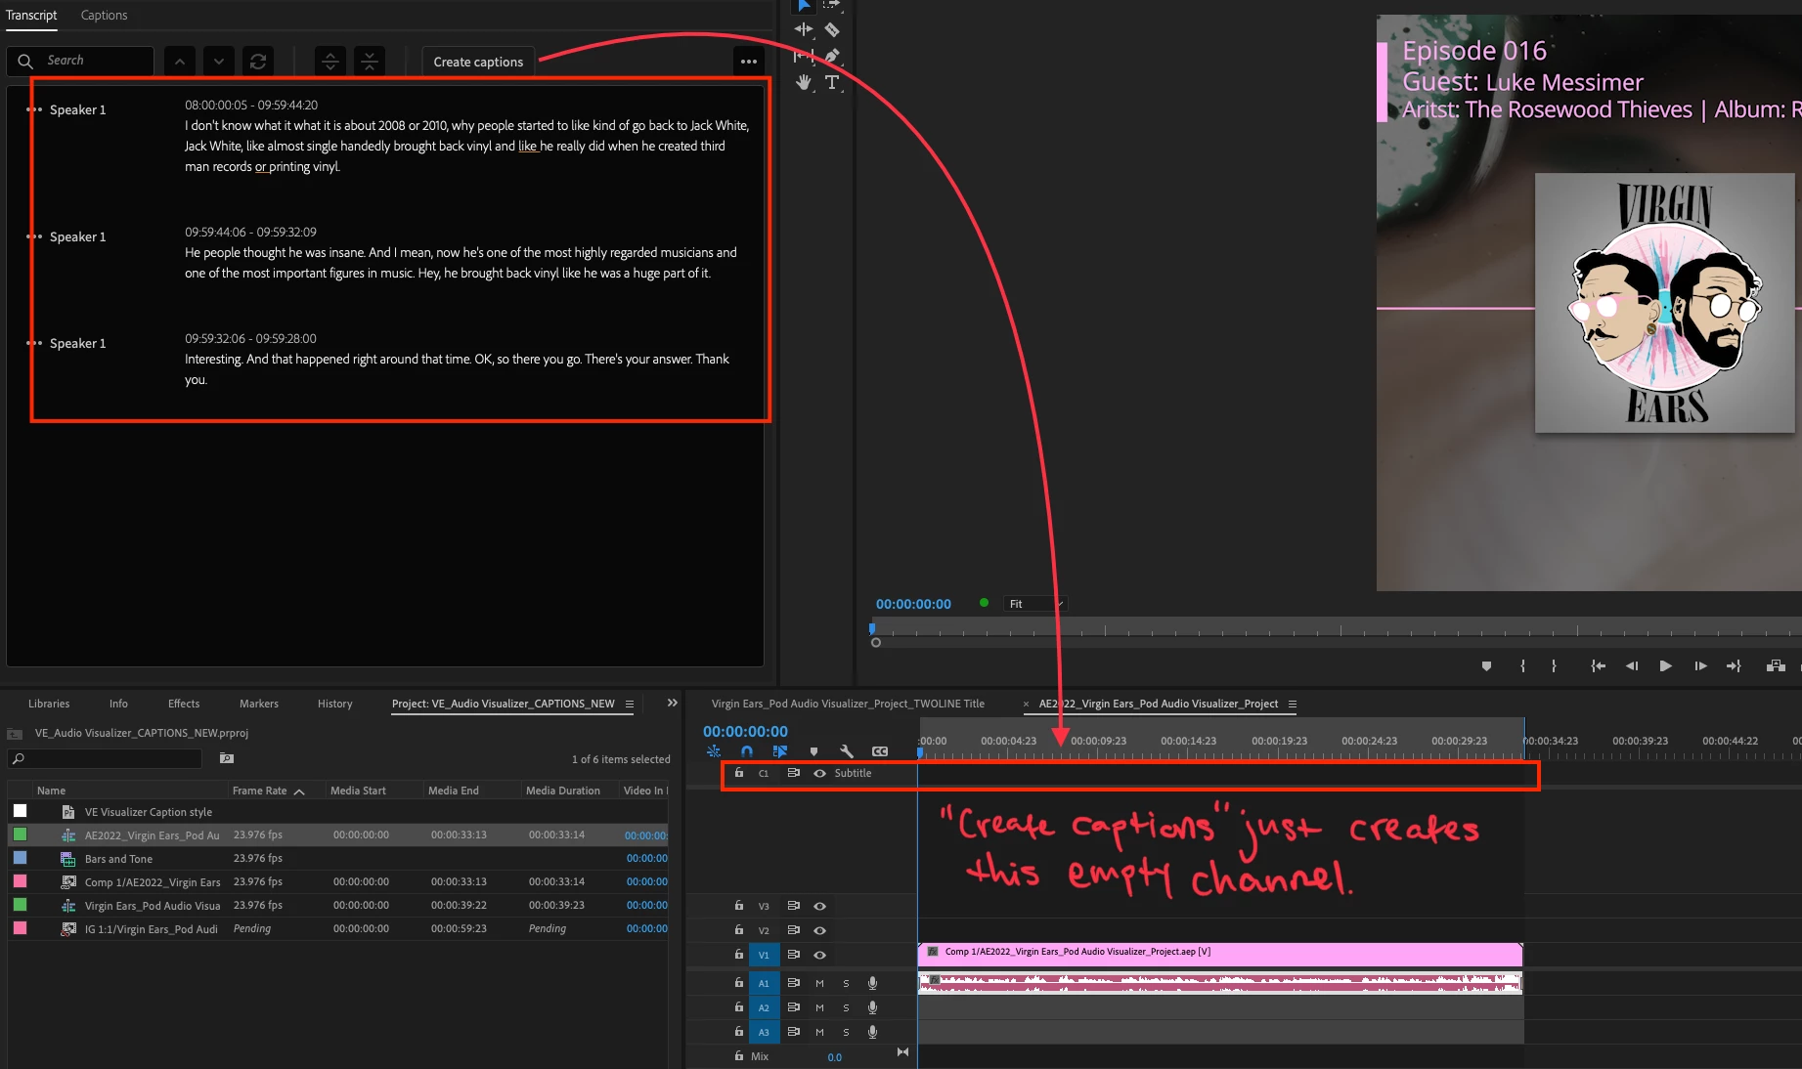The width and height of the screenshot is (1802, 1069).
Task: Click the Lift button
Action: tap(1776, 666)
